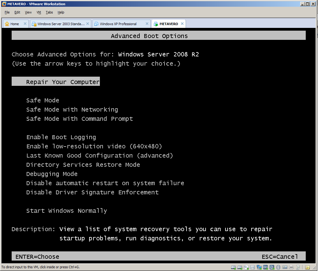Click Start Windows Normally
The height and width of the screenshot is (271, 318).
coord(66,211)
